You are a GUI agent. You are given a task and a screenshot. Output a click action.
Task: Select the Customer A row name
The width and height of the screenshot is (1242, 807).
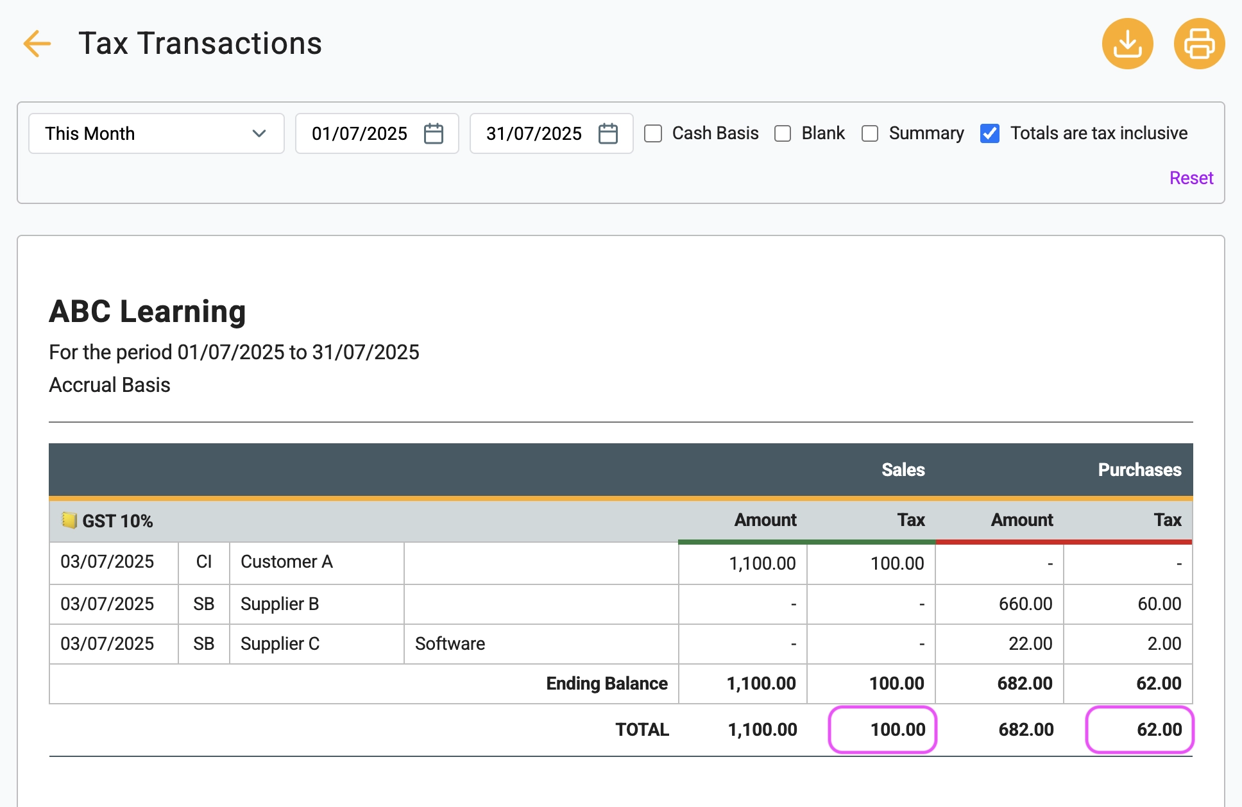coord(287,562)
